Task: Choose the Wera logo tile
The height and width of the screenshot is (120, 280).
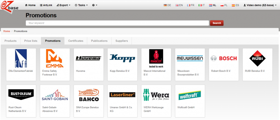Action: (x=156, y=95)
